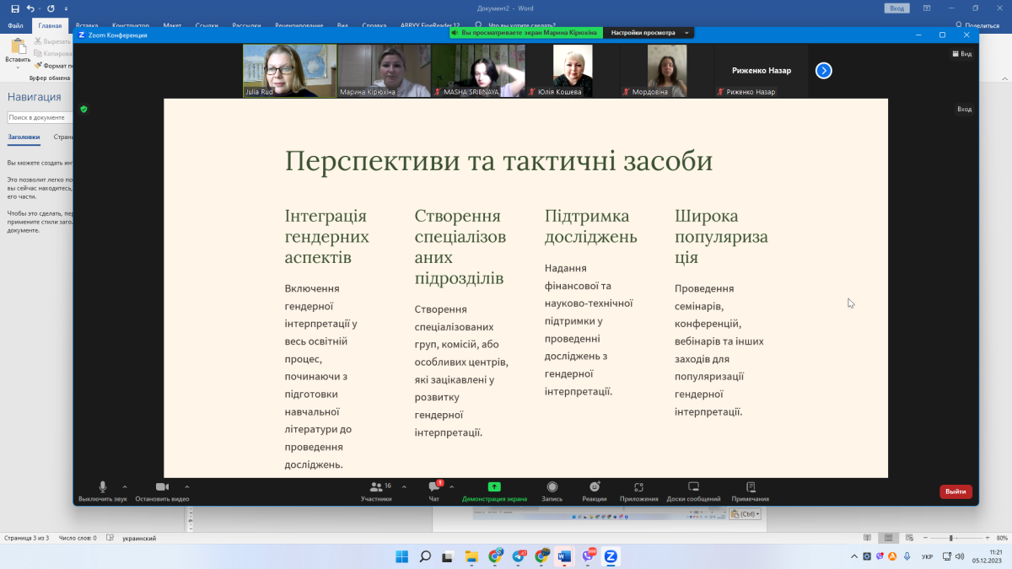The width and height of the screenshot is (1012, 569).
Task: Show next participants with blue arrow
Action: click(824, 71)
